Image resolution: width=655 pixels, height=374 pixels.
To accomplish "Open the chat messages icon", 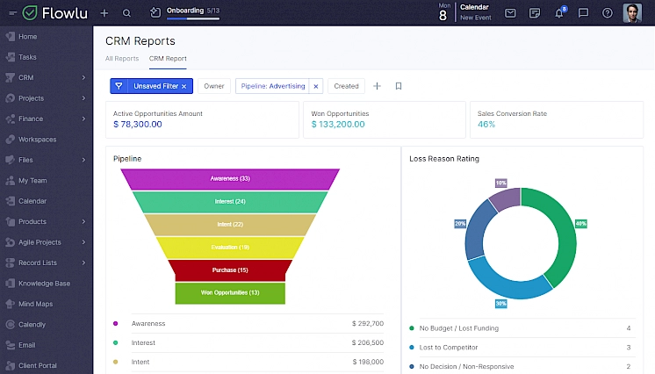I will [583, 13].
